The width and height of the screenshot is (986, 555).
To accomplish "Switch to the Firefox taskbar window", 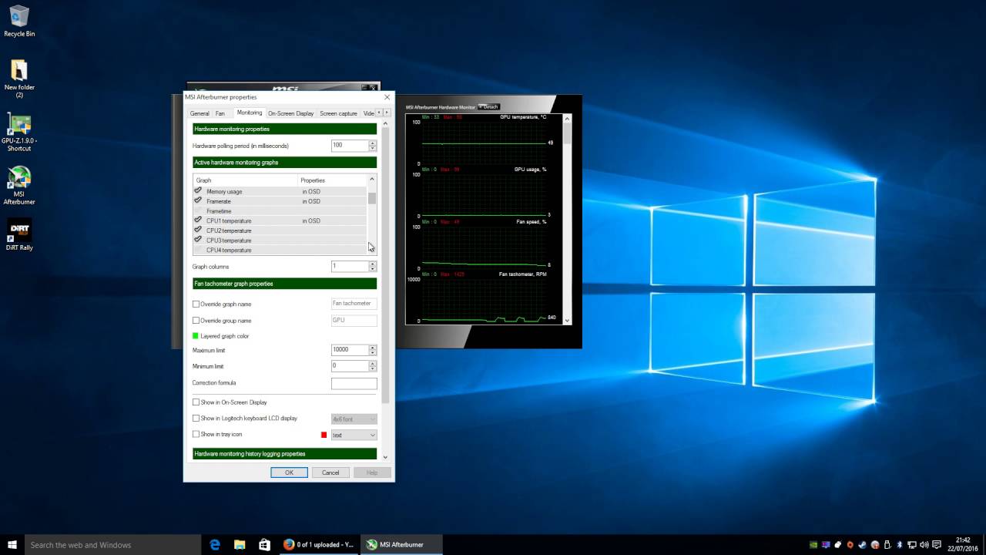I will coord(319,544).
